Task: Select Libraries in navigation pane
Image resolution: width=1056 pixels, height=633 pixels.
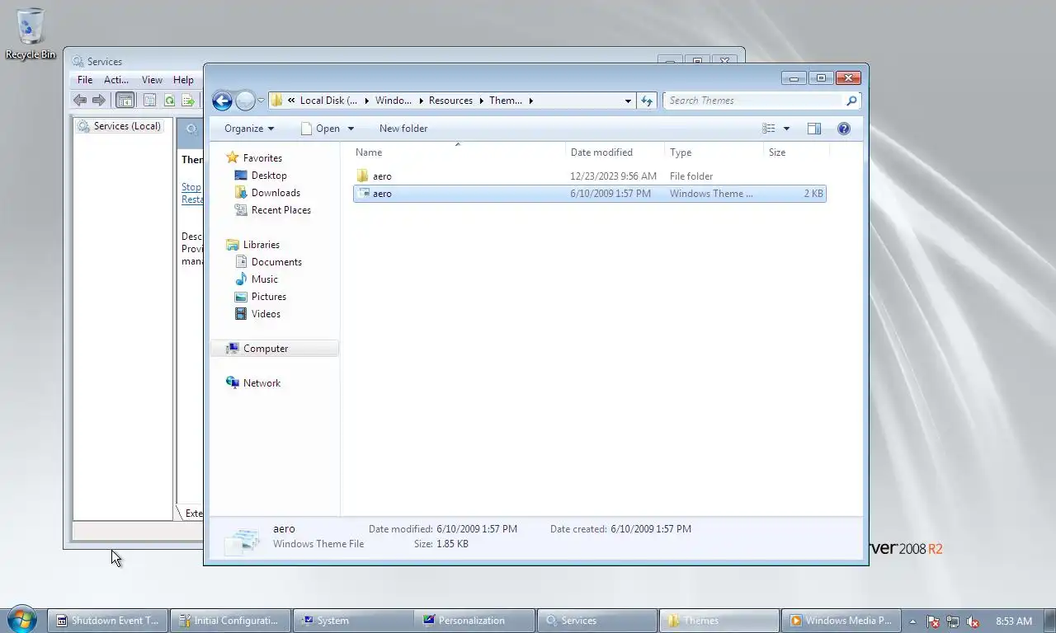Action: click(261, 245)
